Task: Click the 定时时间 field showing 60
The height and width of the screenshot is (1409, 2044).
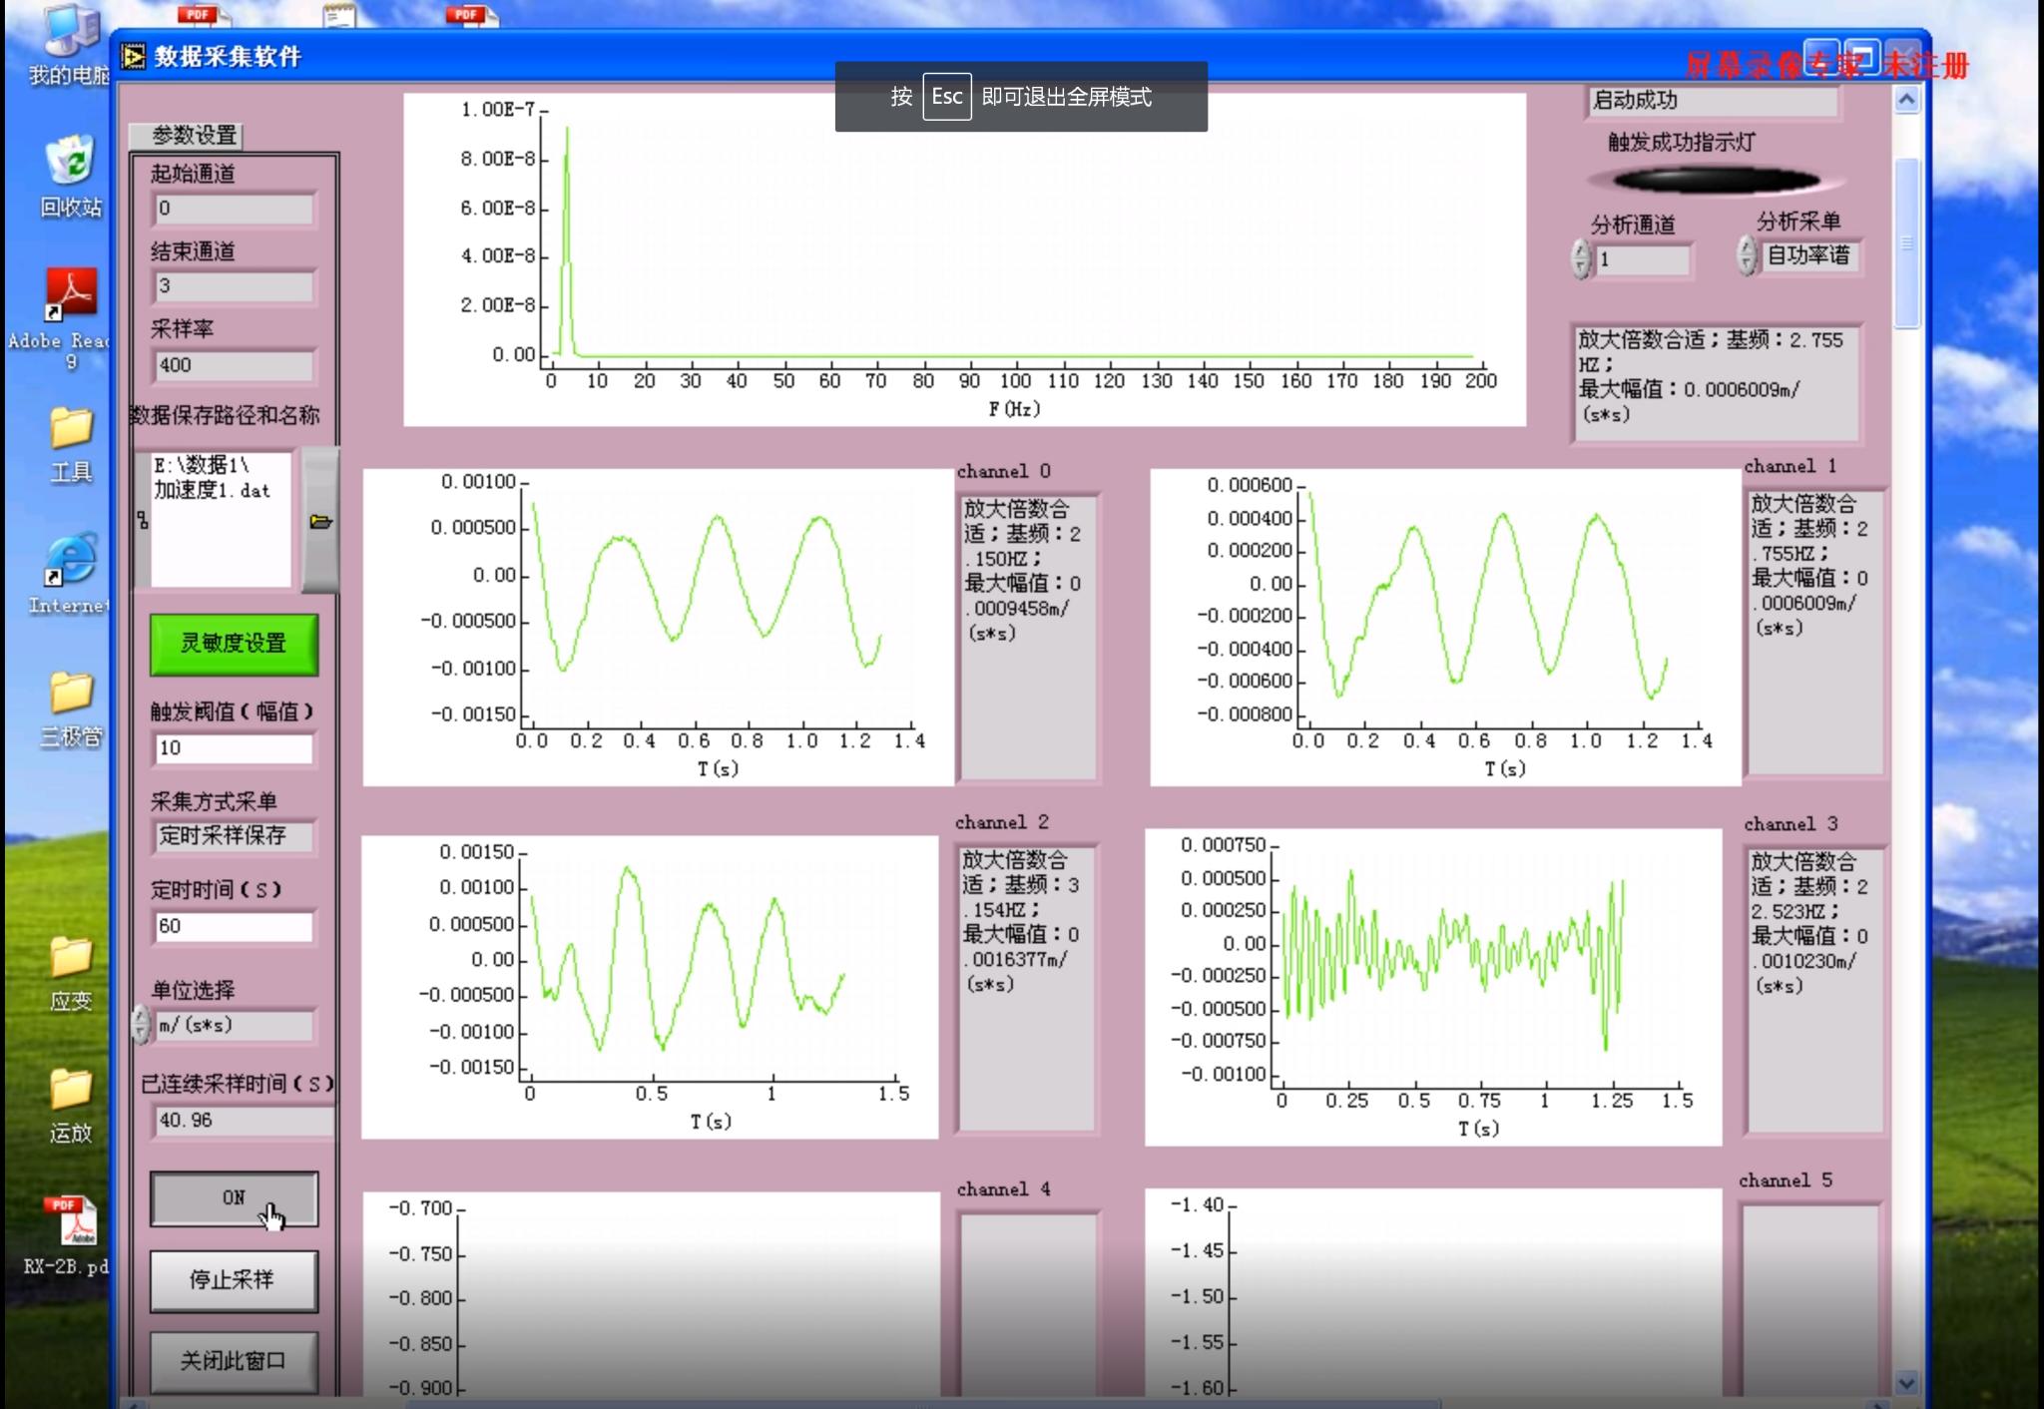Action: (234, 926)
